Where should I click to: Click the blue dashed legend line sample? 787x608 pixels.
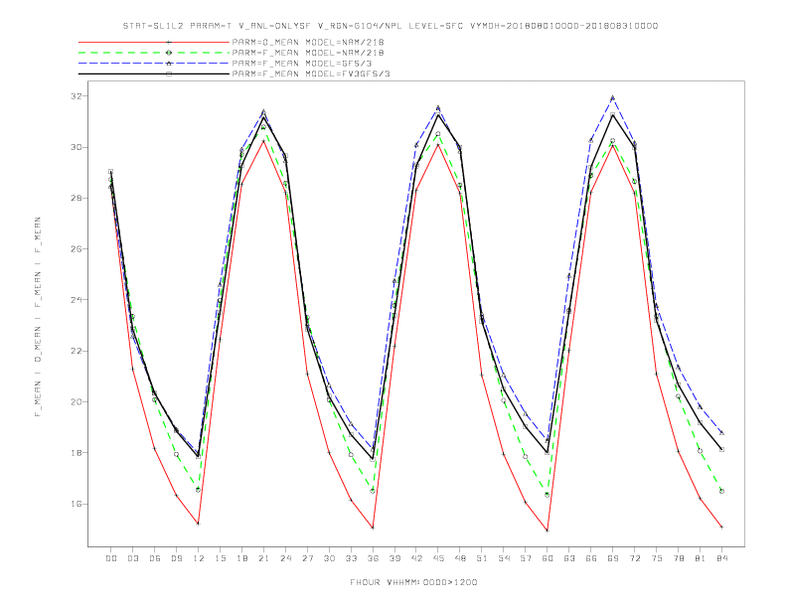(154, 64)
